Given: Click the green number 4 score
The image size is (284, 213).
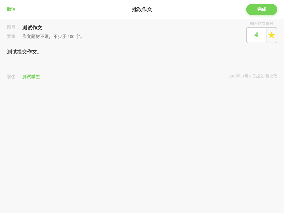Looking at the screenshot, I should point(256,35).
